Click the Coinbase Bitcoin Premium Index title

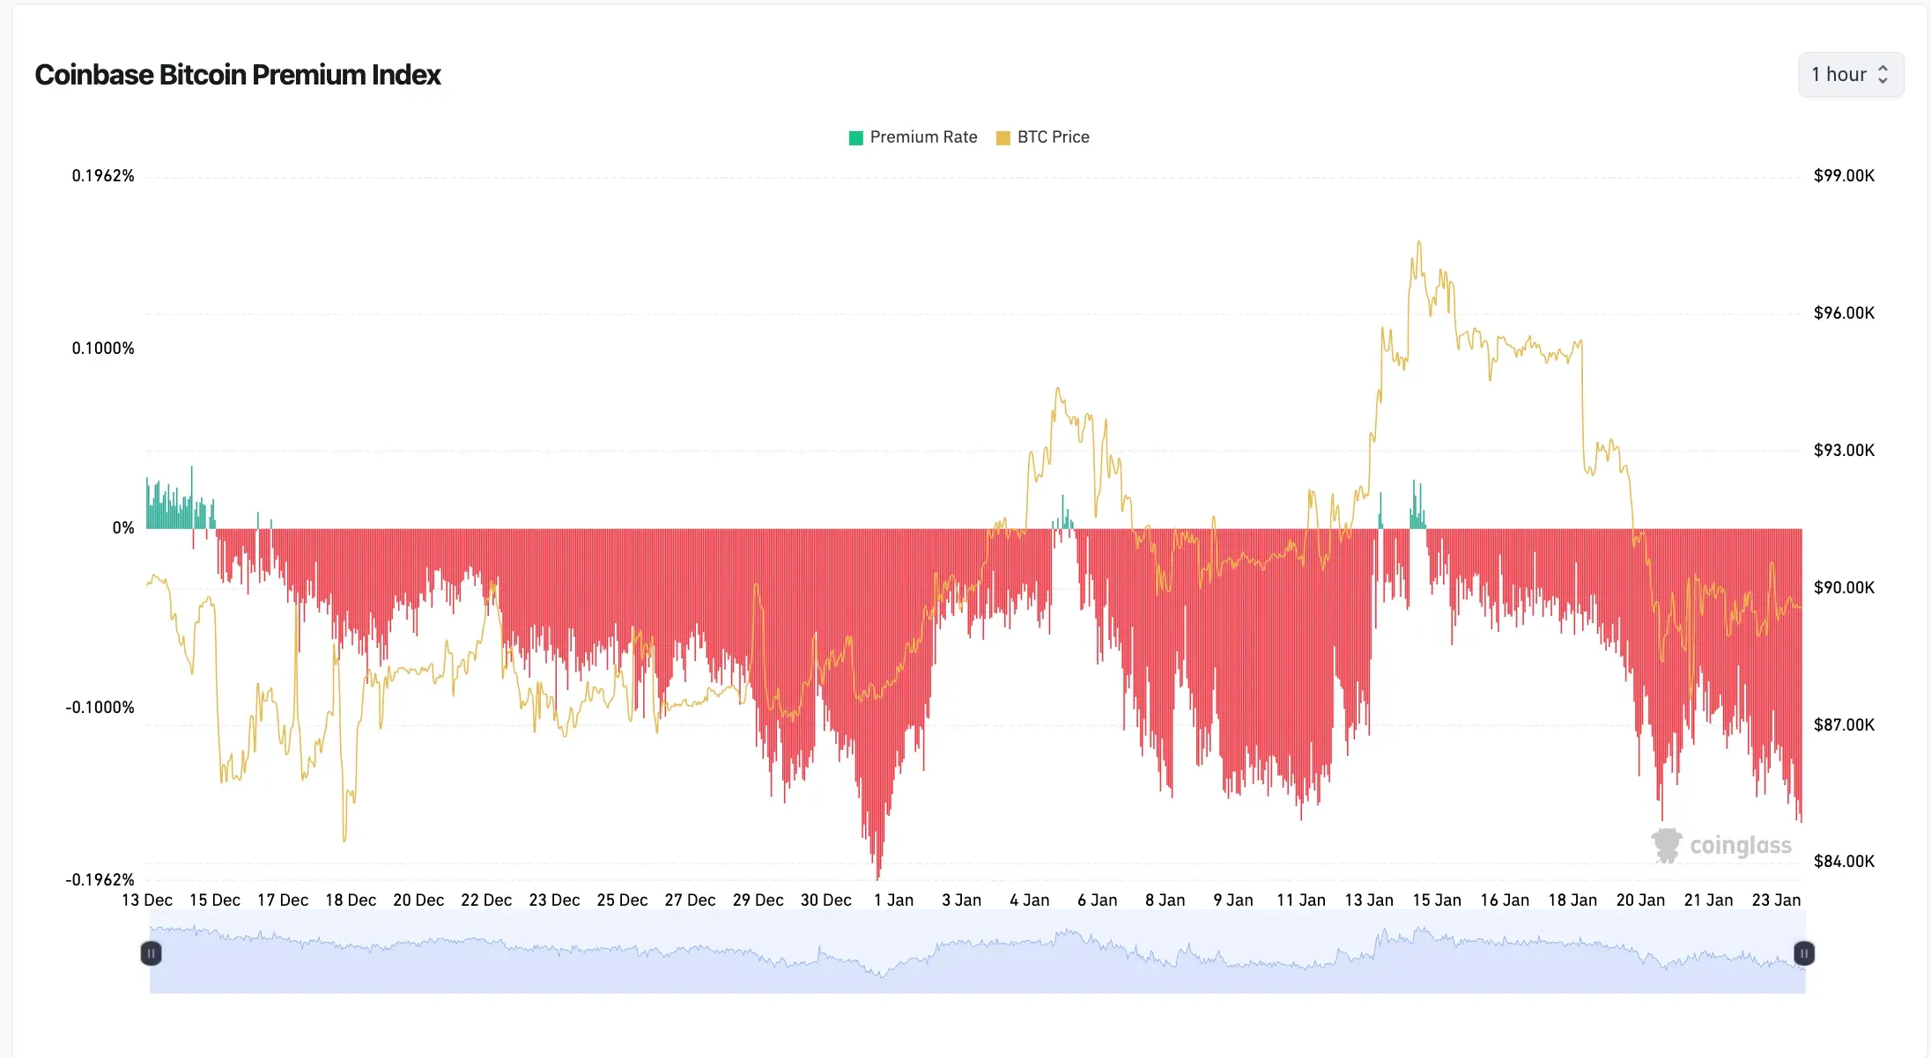(x=238, y=76)
